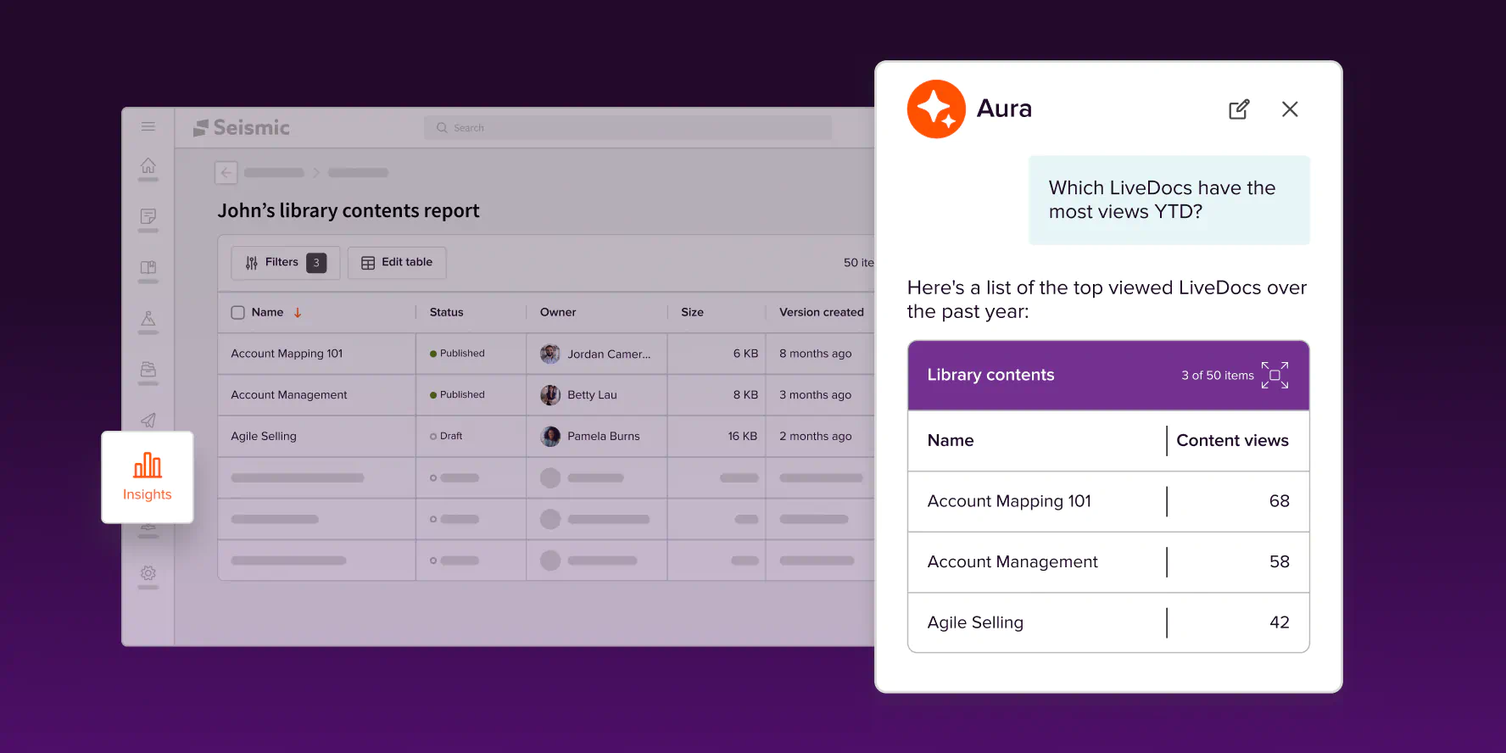Click the 2 months ago cell
Image resolution: width=1506 pixels, height=753 pixels.
pos(815,437)
